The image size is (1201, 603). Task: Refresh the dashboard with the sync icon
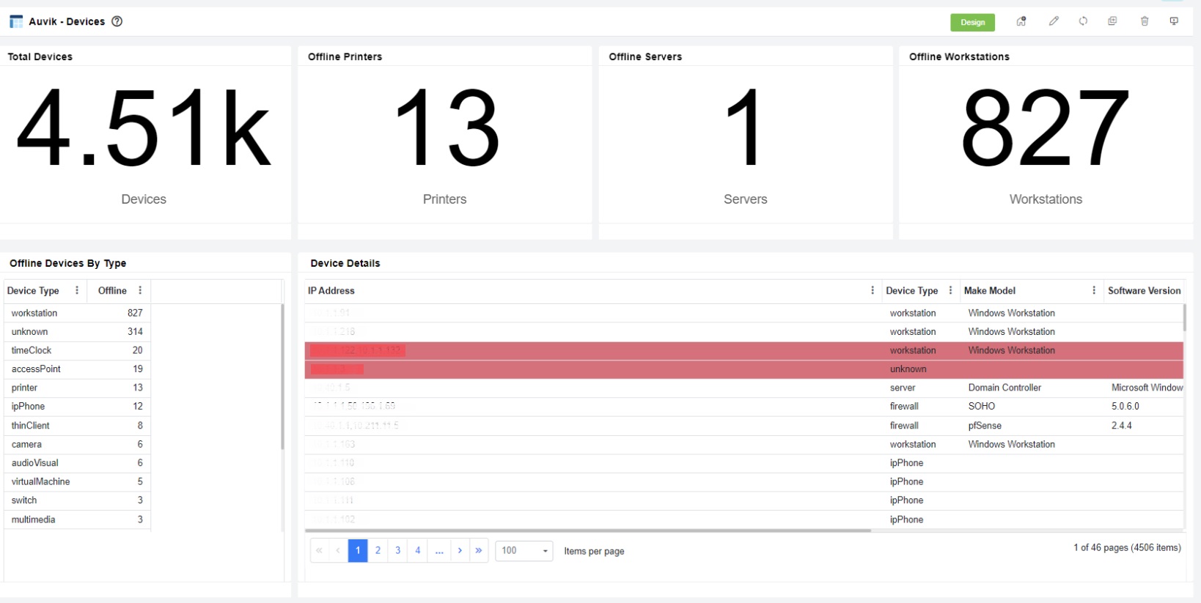(1083, 21)
